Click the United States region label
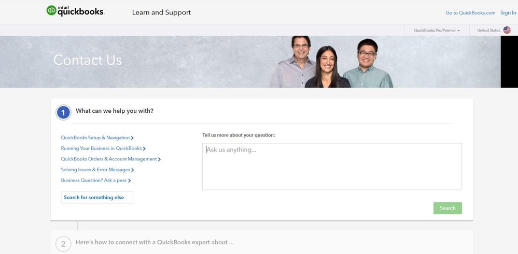518x254 pixels. 488,31
